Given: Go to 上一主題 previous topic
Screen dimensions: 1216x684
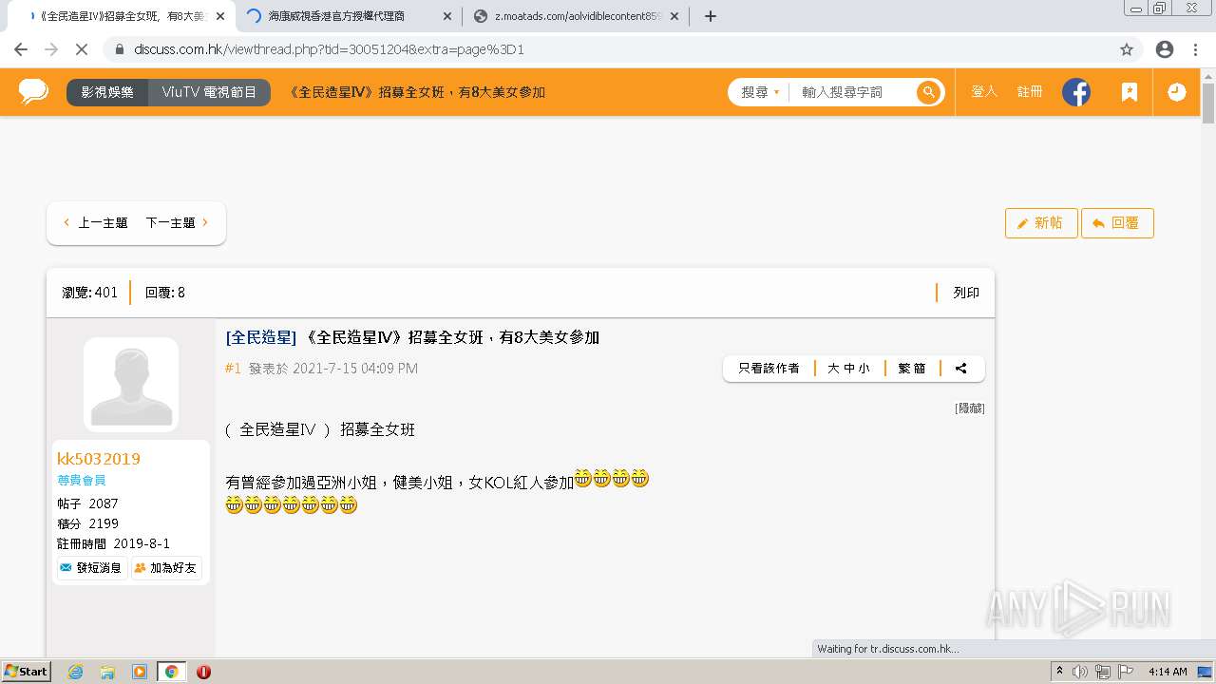Looking at the screenshot, I should [95, 223].
